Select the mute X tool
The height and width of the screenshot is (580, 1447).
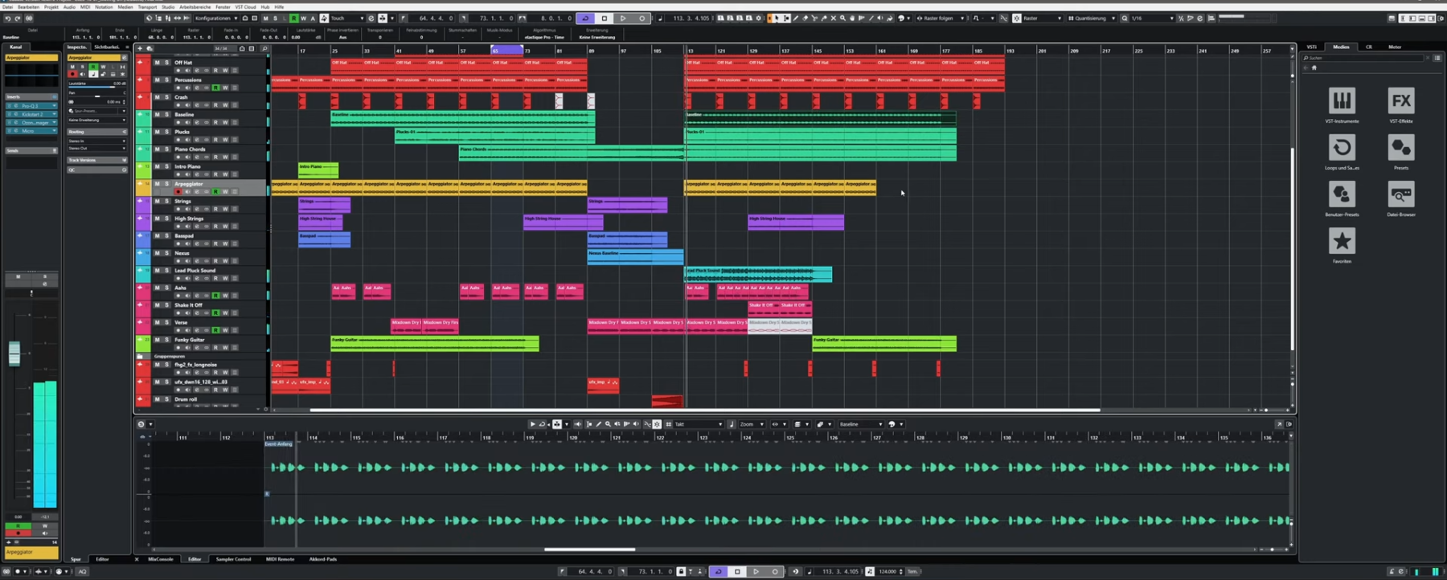[x=834, y=18]
